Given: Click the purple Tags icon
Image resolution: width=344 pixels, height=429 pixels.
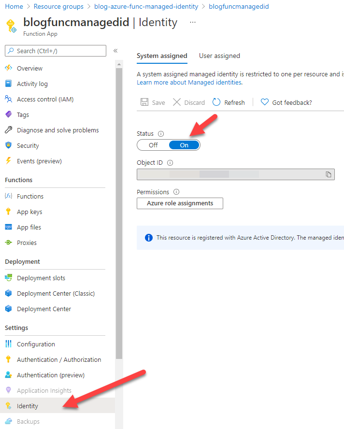Looking at the screenshot, I should pos(9,114).
